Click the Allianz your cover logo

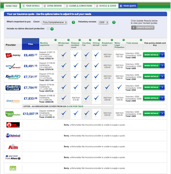13,157
